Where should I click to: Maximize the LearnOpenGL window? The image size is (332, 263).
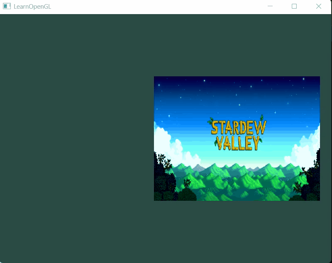pos(295,6)
